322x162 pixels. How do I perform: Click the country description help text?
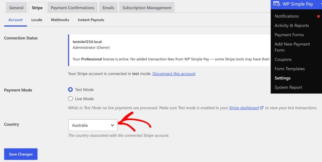(119, 135)
